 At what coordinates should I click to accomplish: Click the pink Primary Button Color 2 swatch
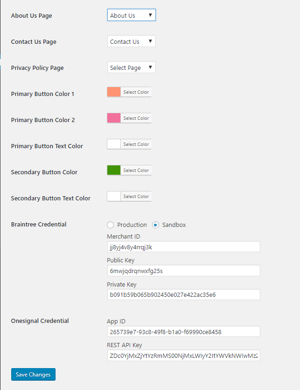(x=113, y=118)
